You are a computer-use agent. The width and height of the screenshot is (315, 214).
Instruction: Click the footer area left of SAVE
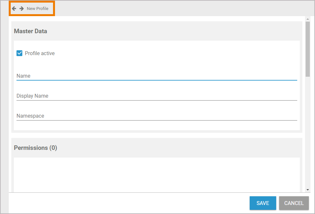click(x=129, y=203)
